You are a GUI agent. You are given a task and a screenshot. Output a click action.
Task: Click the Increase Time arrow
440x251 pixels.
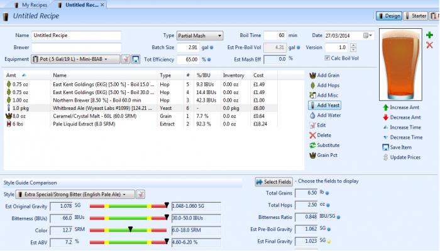tap(385, 127)
